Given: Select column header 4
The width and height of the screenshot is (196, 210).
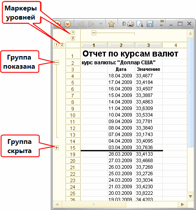Looking at the screenshot, I should (x=175, y=45).
